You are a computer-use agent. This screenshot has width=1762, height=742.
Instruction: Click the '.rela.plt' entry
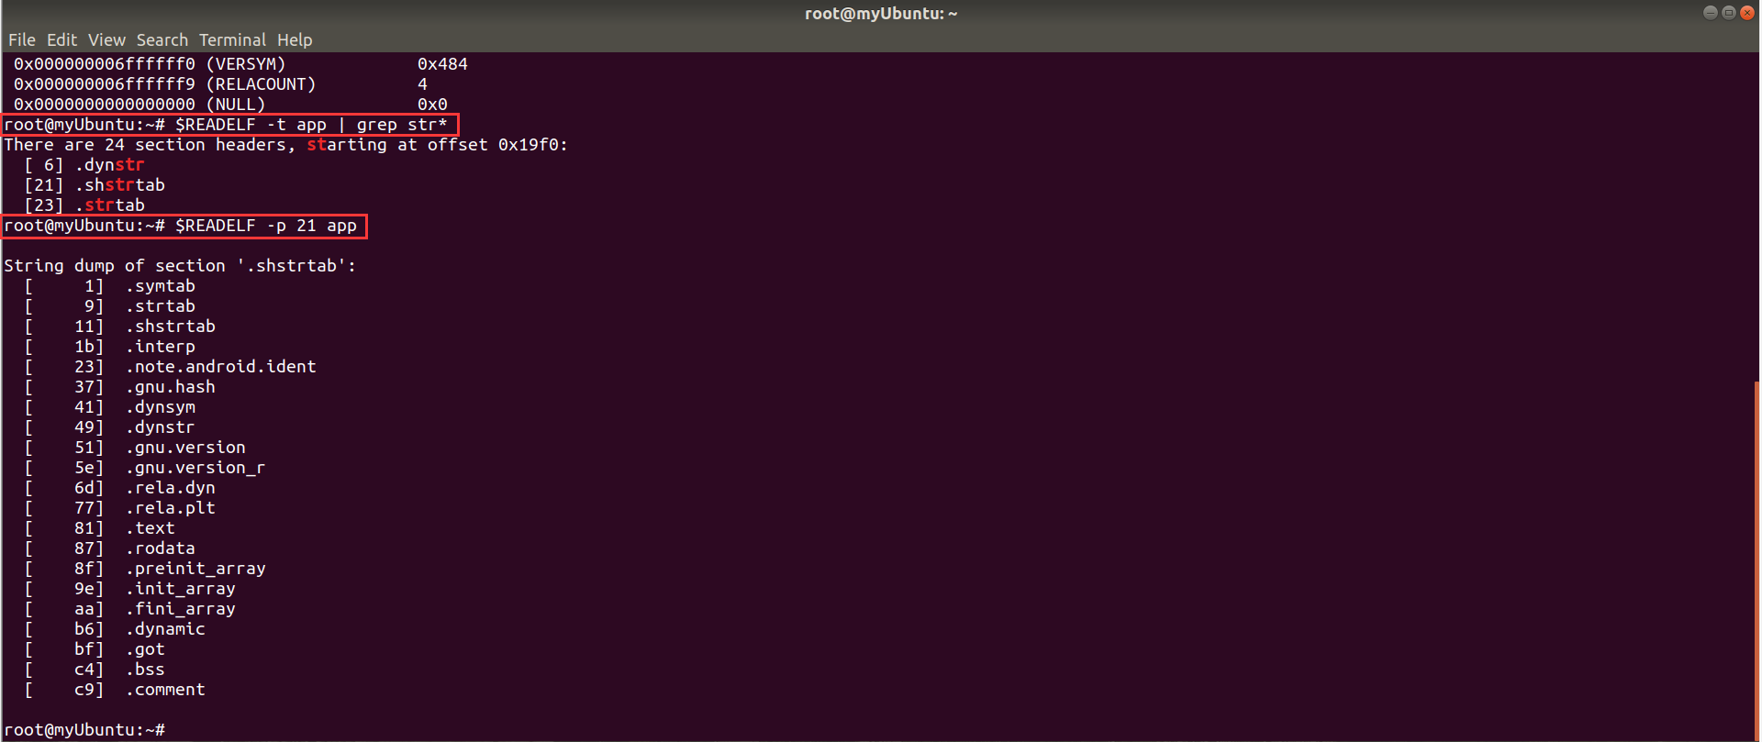pyautogui.click(x=171, y=508)
